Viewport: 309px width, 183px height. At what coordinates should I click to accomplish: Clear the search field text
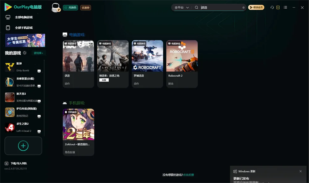coord(243,7)
